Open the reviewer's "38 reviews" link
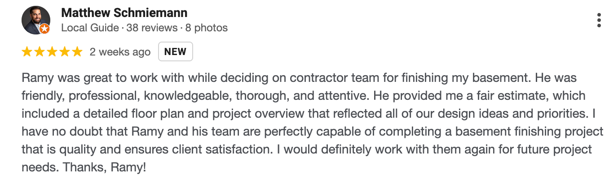Viewport: 609px width, 179px height. coord(152,28)
